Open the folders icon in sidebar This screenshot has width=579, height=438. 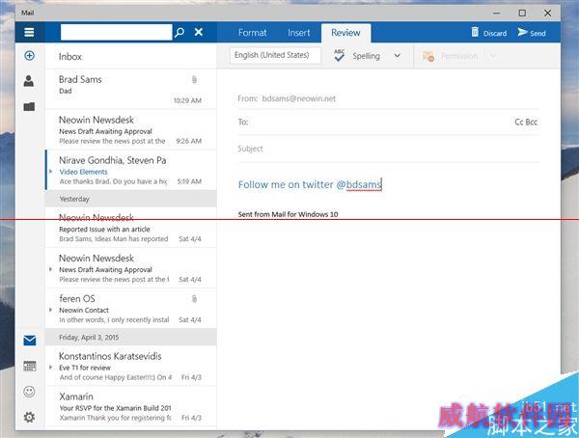tap(29, 107)
